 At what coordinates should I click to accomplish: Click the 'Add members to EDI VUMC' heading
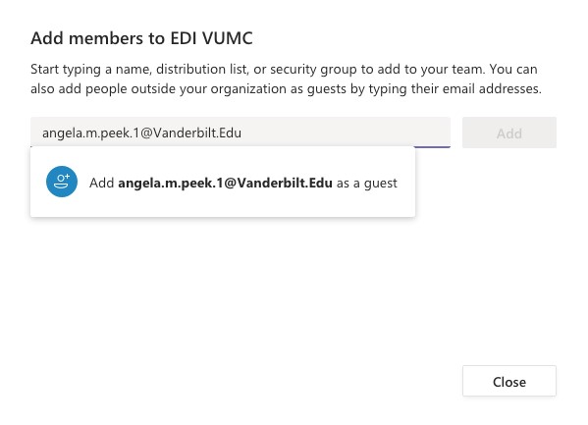pos(141,38)
